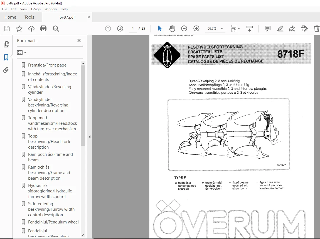Expand the page display options arrow

239,29
